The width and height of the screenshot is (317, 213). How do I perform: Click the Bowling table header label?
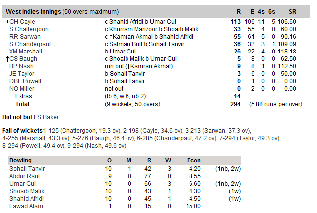(21, 160)
